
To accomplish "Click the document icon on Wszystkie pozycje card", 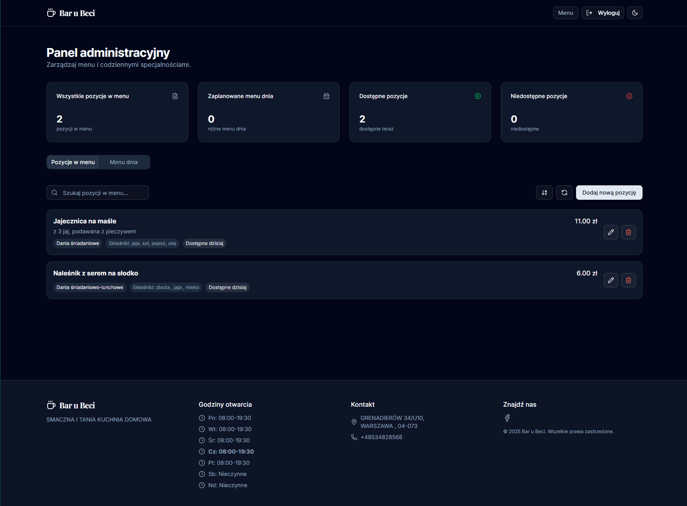I will coord(175,96).
